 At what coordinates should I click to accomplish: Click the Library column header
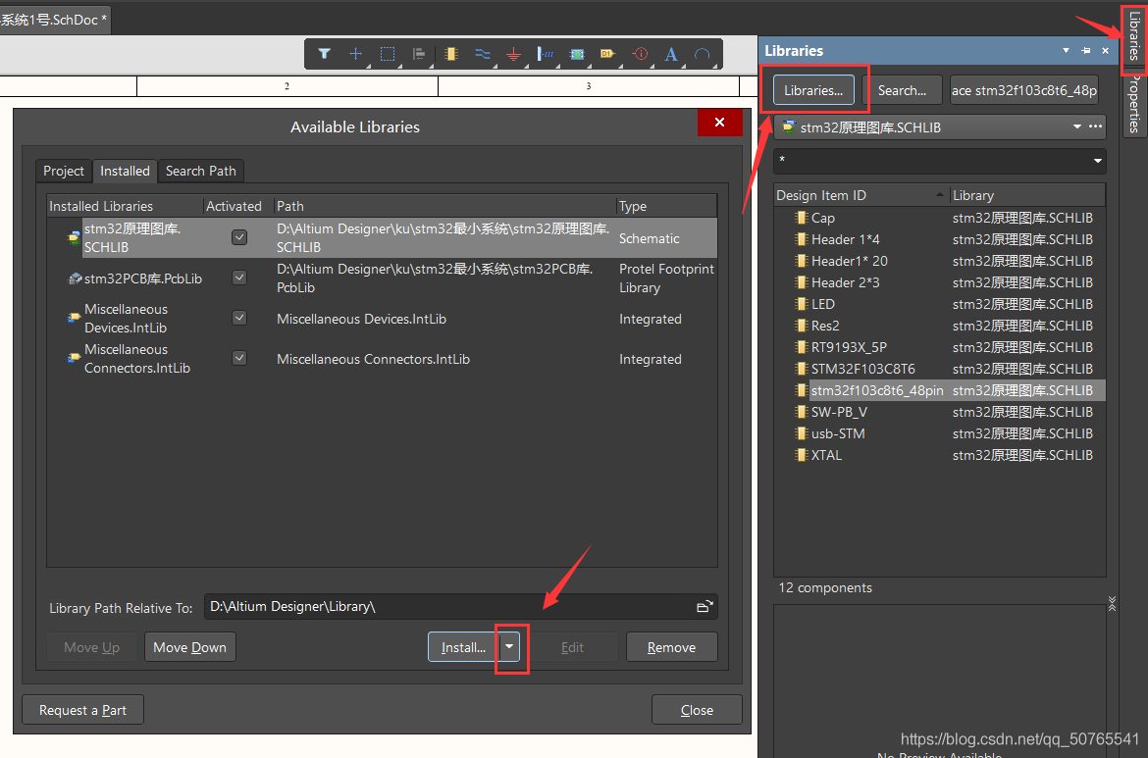tap(1028, 195)
